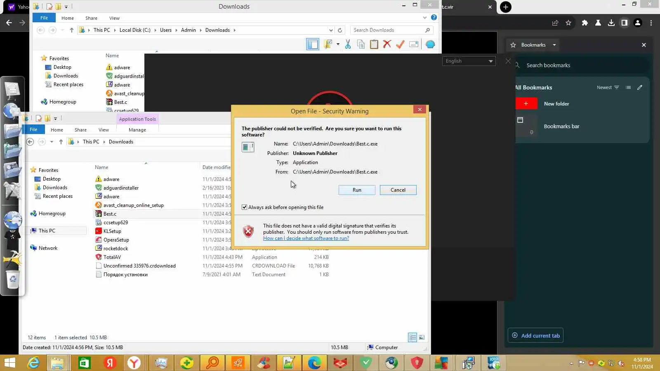
Task: Select the TotalAV file in front Explorer
Action: [x=112, y=257]
